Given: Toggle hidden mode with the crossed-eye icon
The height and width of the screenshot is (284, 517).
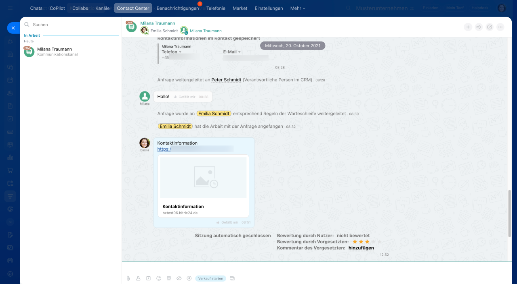Looking at the screenshot, I should (179, 278).
